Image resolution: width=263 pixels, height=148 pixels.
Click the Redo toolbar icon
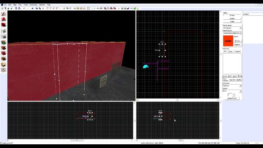point(28,8)
